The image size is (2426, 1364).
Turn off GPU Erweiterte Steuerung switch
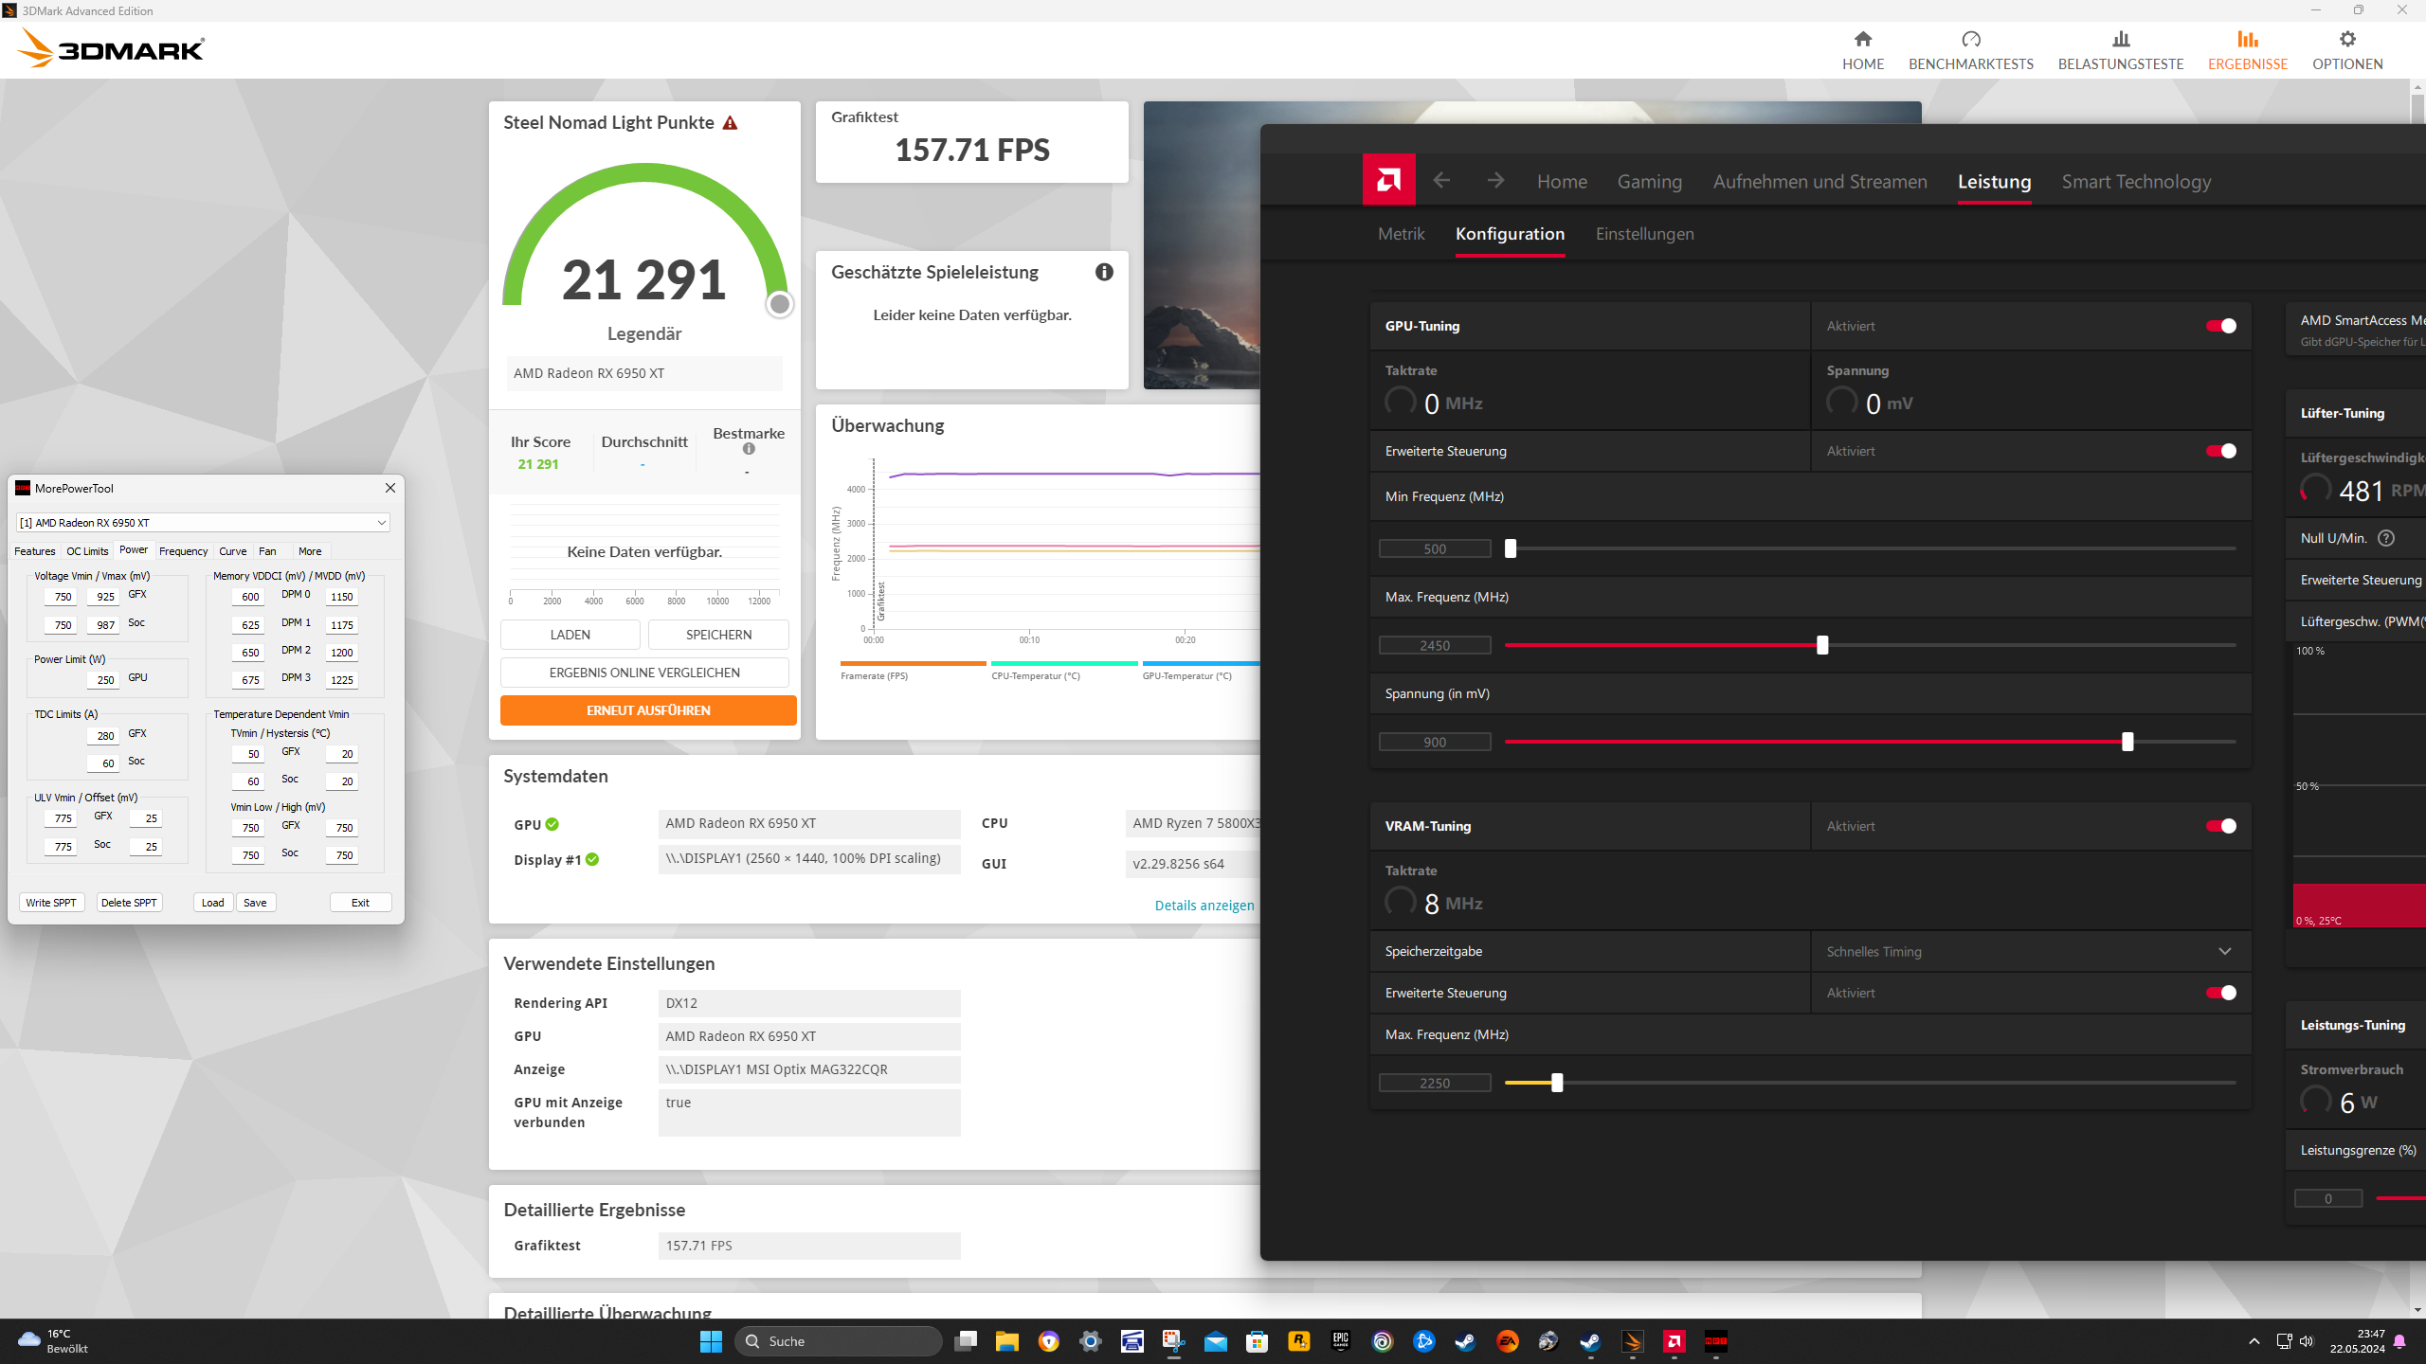click(2220, 451)
